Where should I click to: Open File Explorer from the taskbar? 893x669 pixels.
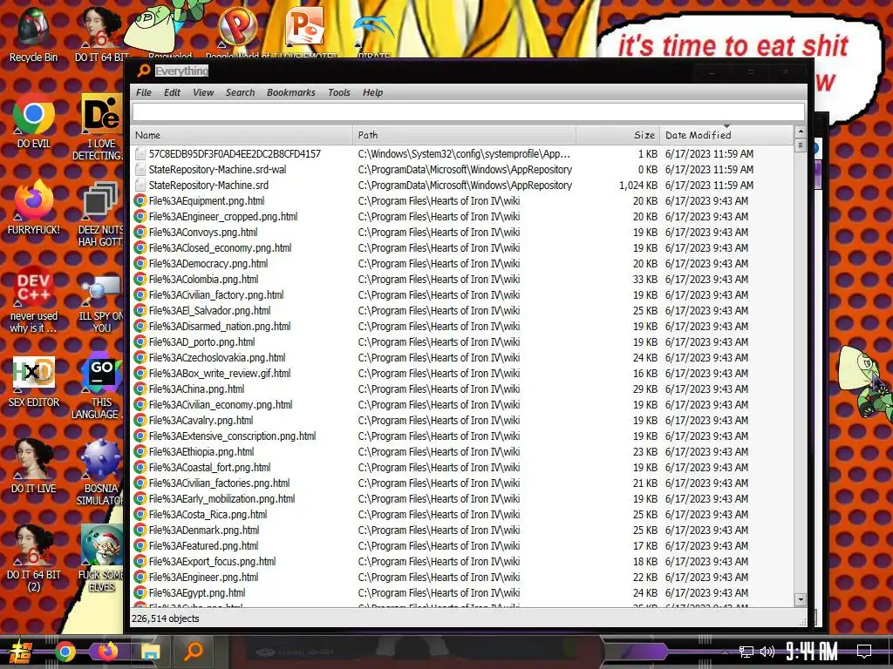point(150,652)
